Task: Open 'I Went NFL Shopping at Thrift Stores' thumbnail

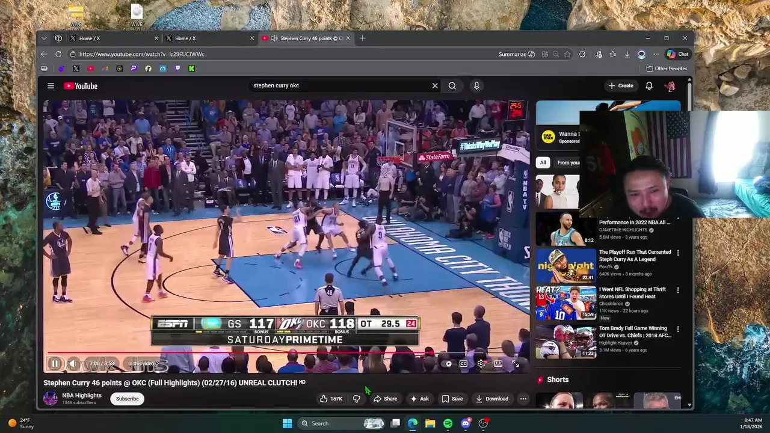Action: click(x=565, y=302)
